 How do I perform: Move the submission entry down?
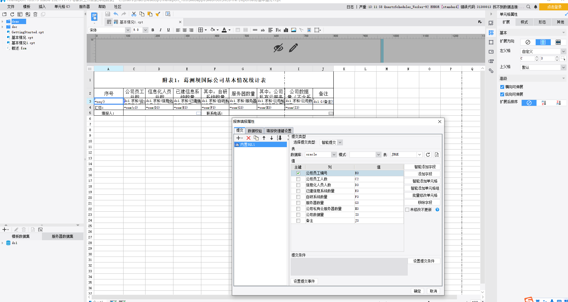pyautogui.click(x=271, y=138)
